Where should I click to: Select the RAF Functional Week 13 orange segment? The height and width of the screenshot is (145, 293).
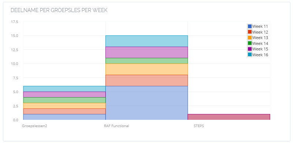(x=147, y=69)
